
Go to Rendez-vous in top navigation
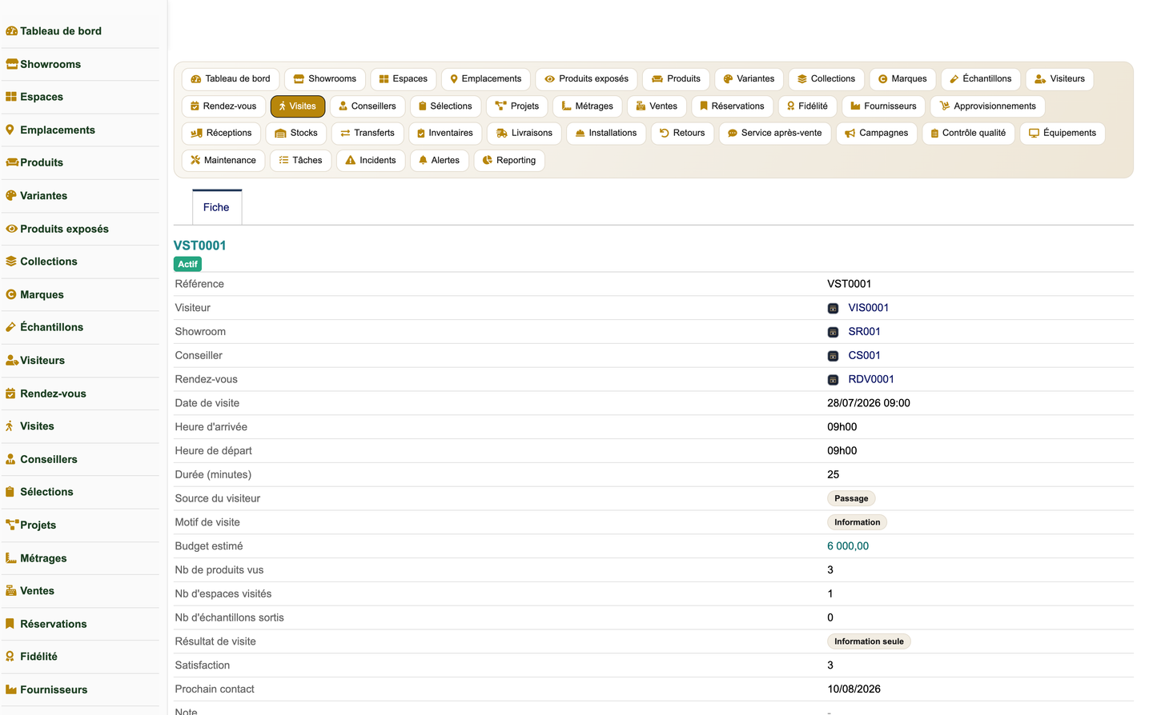tap(223, 106)
